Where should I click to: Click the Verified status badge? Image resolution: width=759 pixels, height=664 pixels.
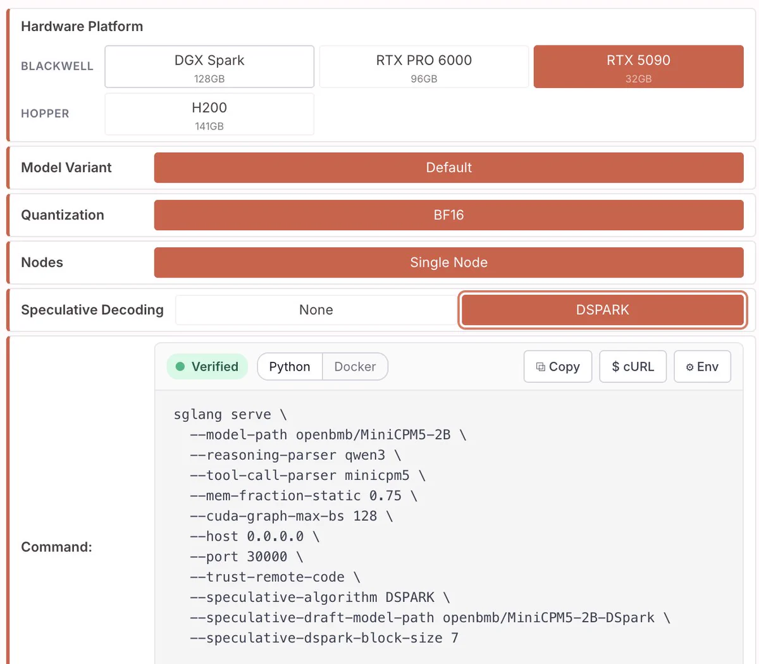[207, 367]
